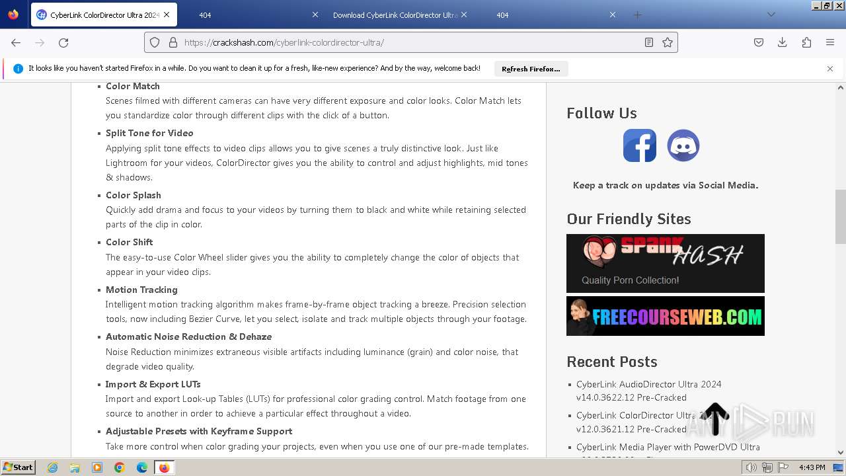
Task: Click the Import & Export LUTs heading
Action: 153,384
